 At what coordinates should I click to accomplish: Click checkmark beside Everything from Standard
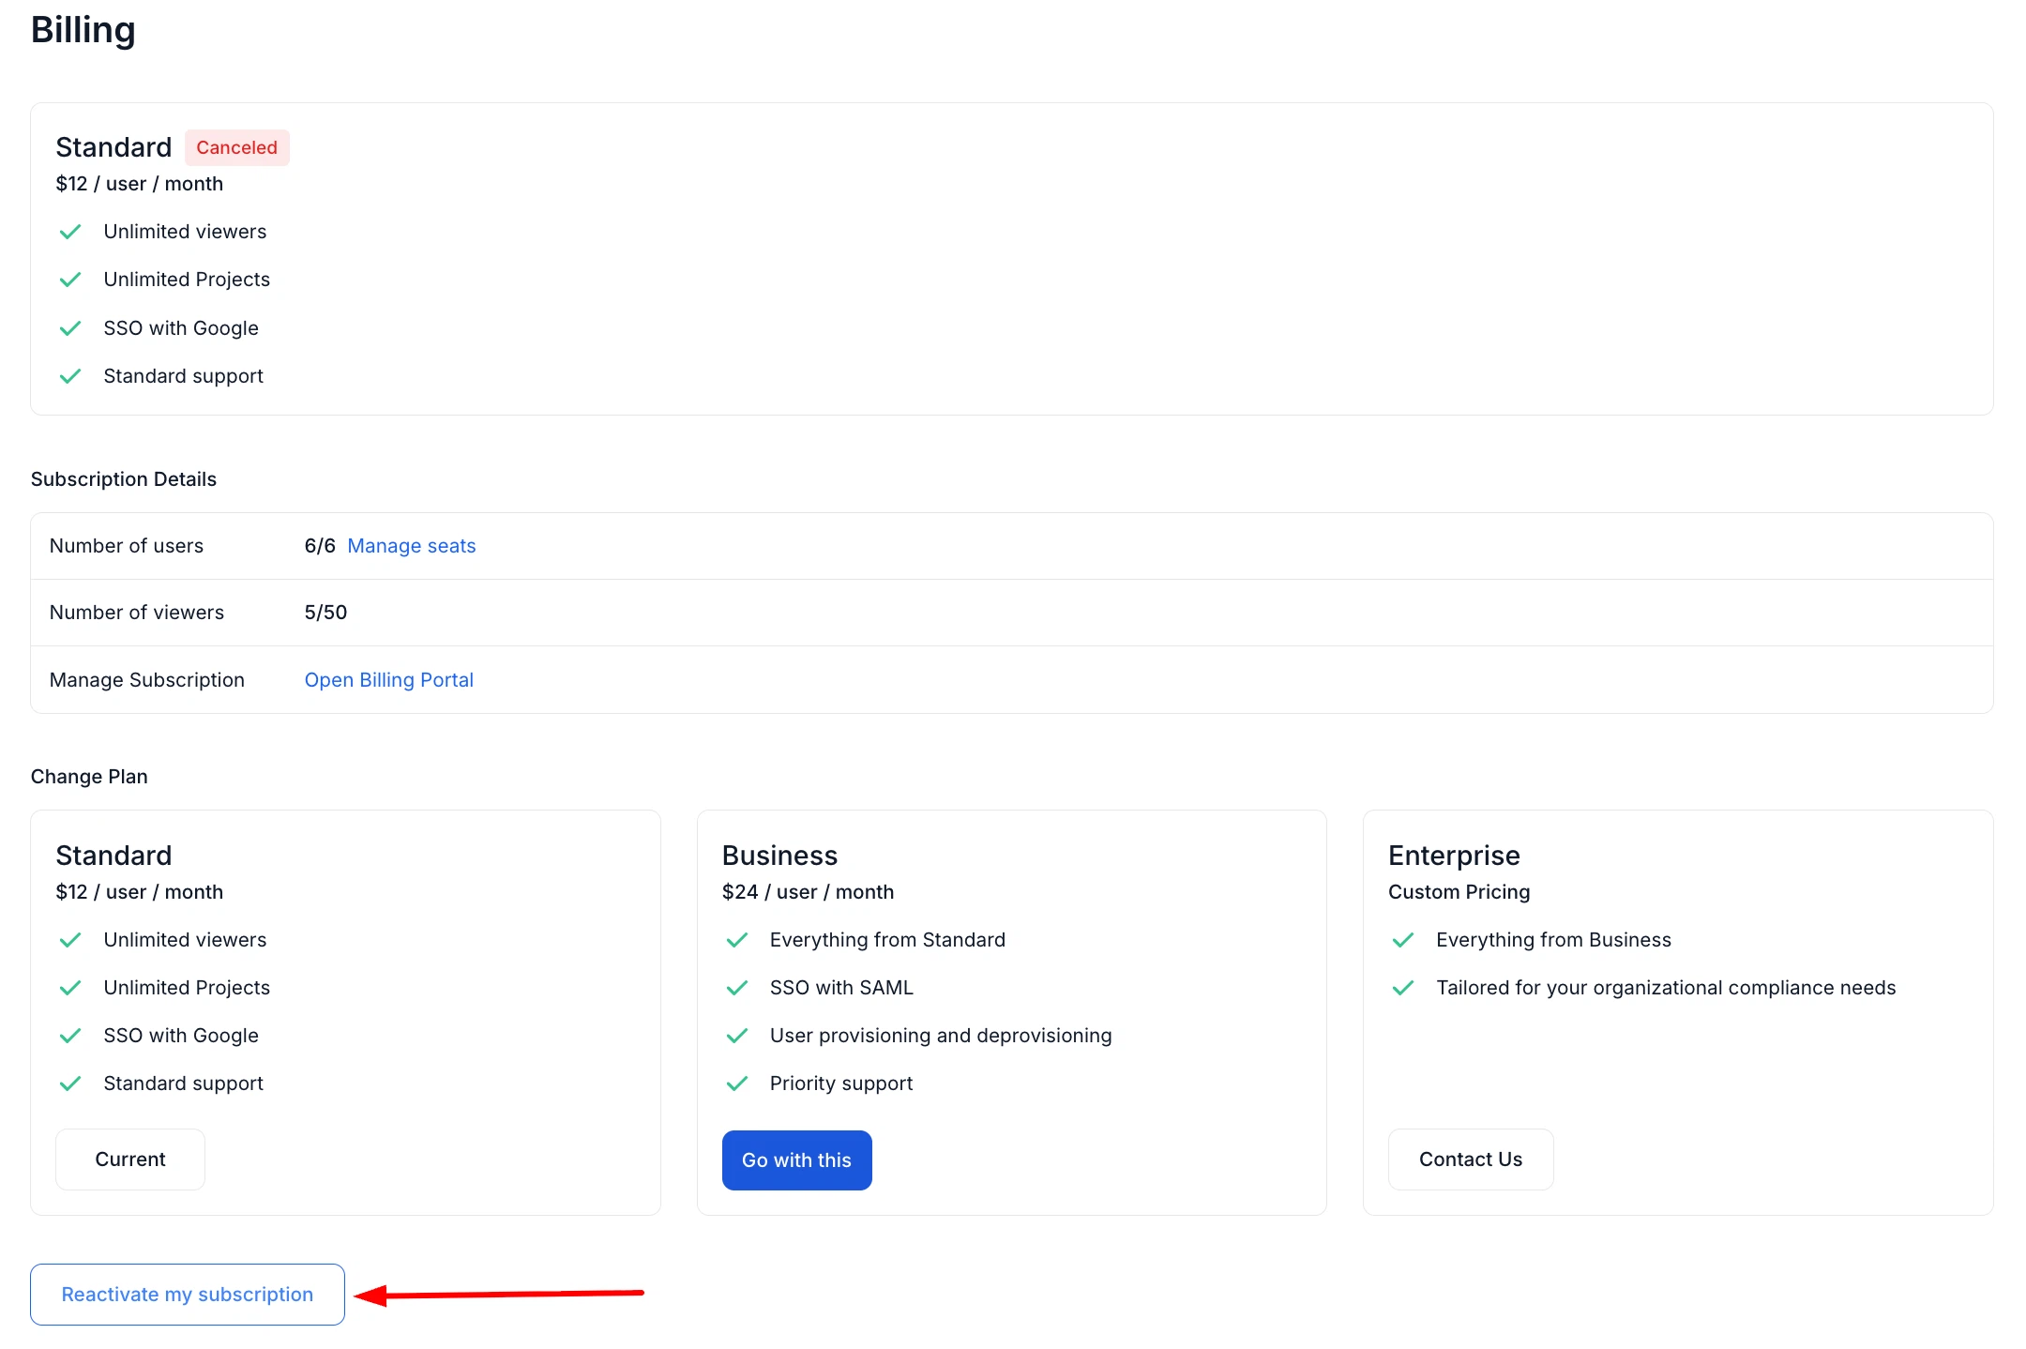coord(737,940)
